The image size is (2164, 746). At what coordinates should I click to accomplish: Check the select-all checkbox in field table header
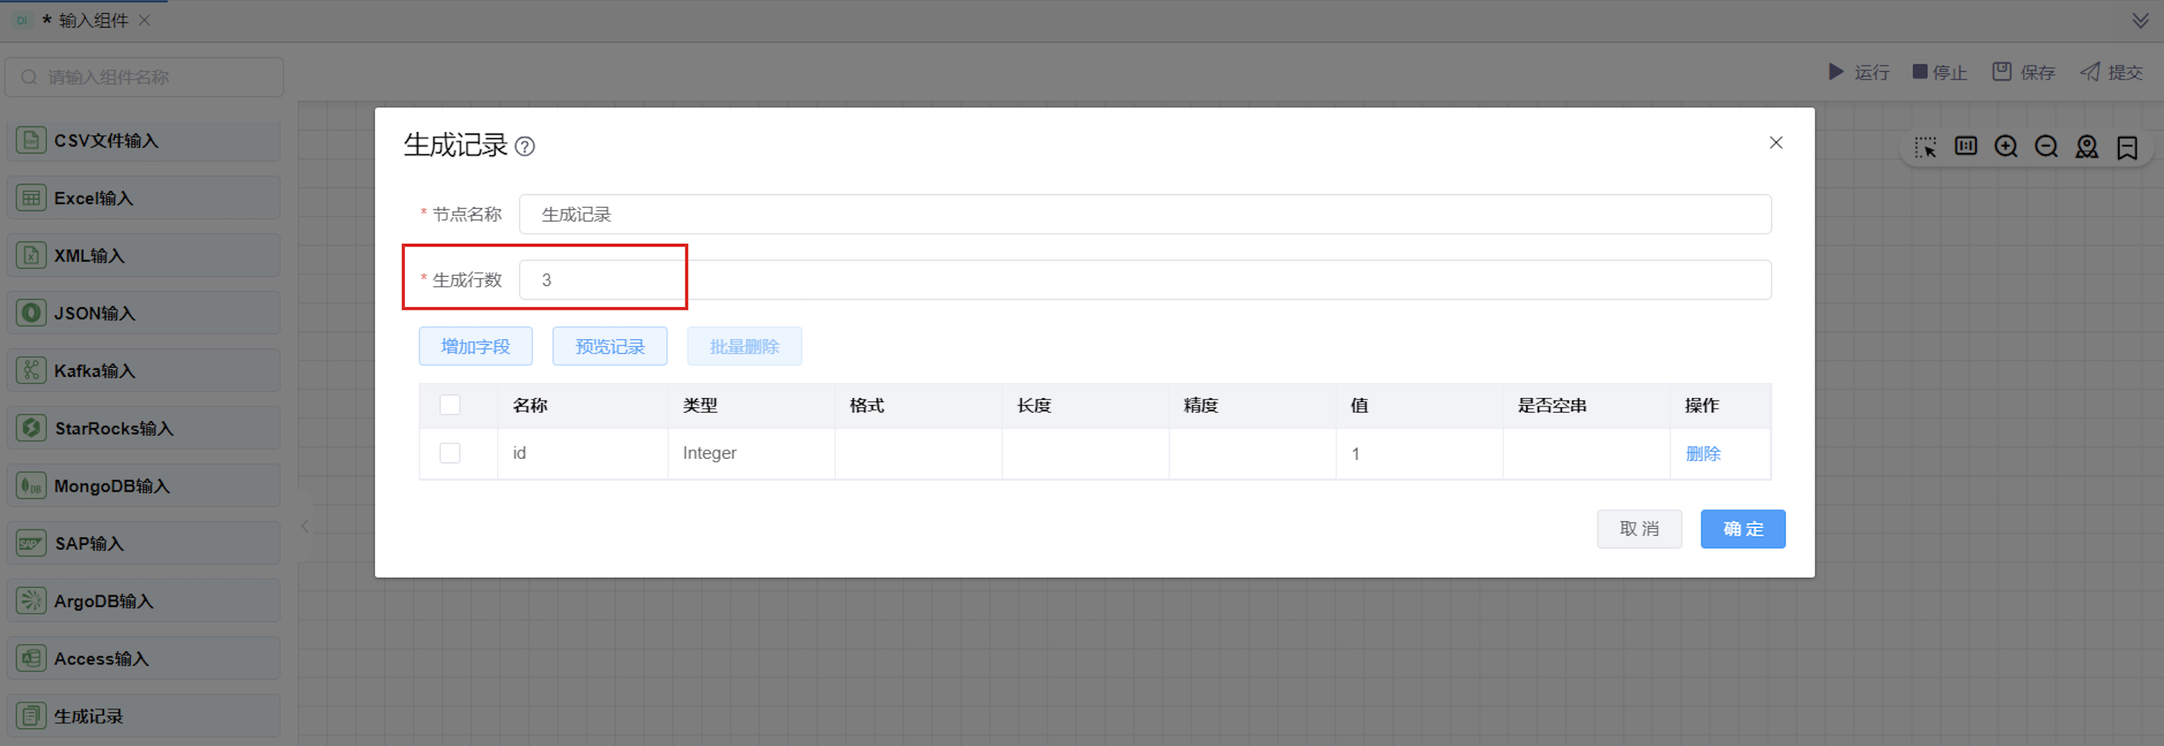tap(450, 405)
